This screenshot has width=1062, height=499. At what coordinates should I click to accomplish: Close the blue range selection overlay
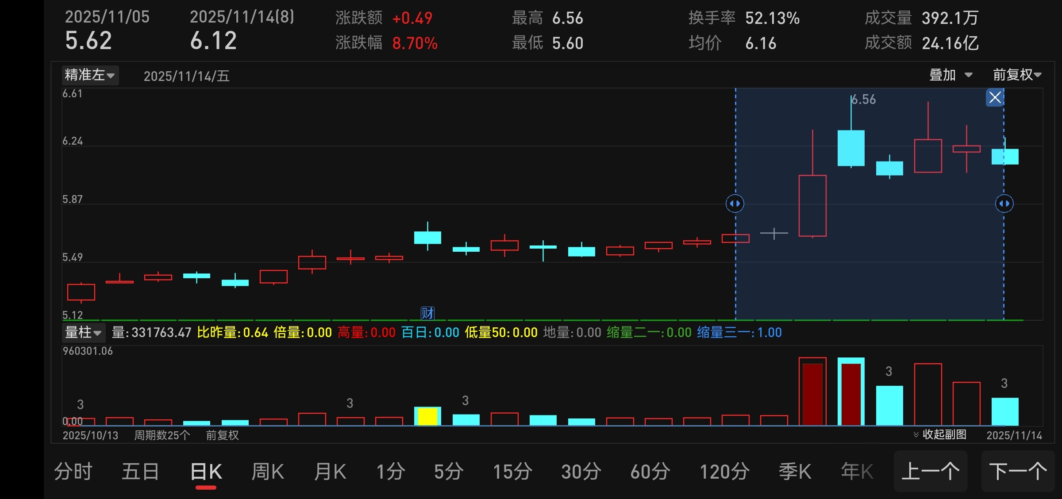coord(995,97)
